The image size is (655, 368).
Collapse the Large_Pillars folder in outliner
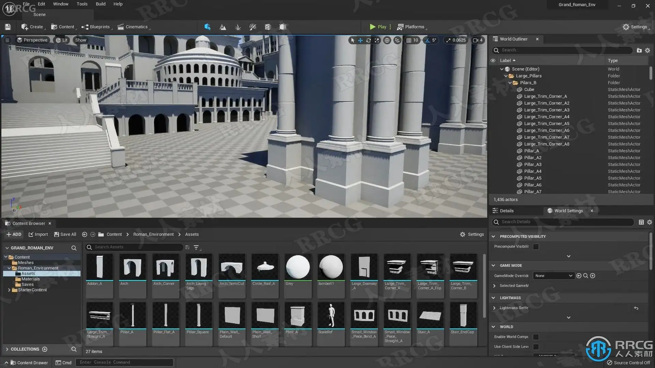point(506,76)
